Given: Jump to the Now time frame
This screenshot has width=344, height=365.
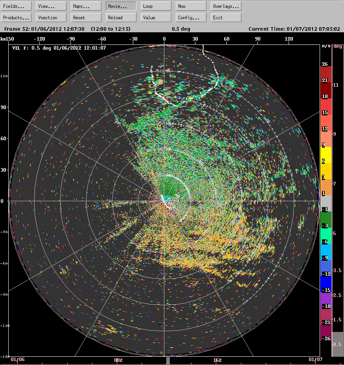Looking at the screenshot, I should (x=190, y=6).
